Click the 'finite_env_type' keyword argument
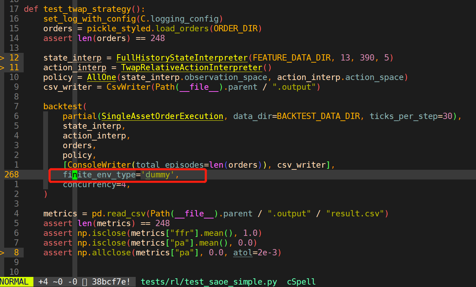Screen dimensions: 476x287 [99, 174]
